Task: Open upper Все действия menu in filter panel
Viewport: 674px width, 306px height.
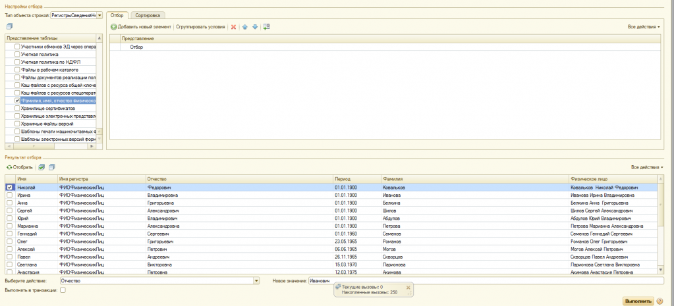Action: (644, 27)
